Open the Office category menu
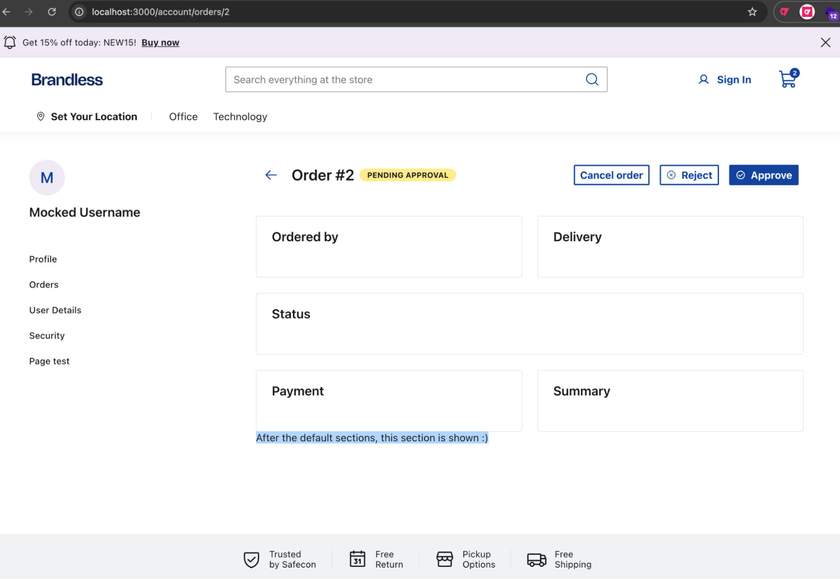Screen dimensions: 840x579 click(x=183, y=116)
